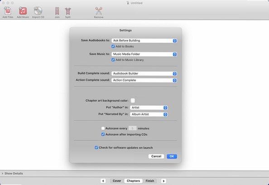The image size is (269, 185).
Task: Toggle Check for software updates on launch
Action: (96, 148)
